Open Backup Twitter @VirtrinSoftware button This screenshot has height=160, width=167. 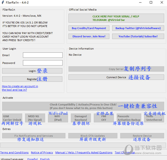click(138, 28)
